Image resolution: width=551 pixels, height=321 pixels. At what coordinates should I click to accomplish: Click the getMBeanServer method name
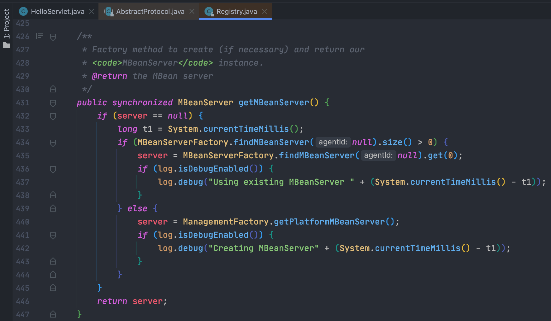[274, 103]
